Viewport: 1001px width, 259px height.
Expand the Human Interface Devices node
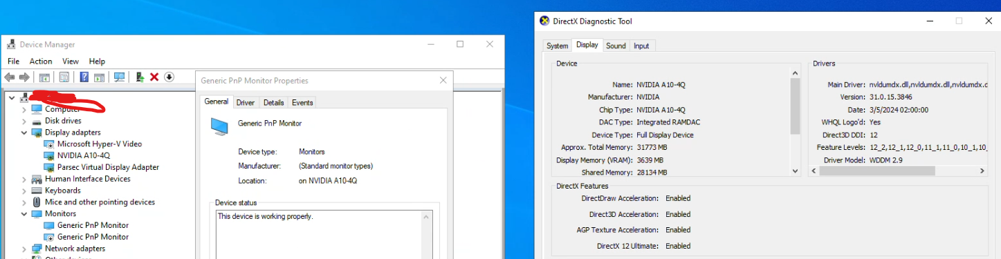pos(25,179)
